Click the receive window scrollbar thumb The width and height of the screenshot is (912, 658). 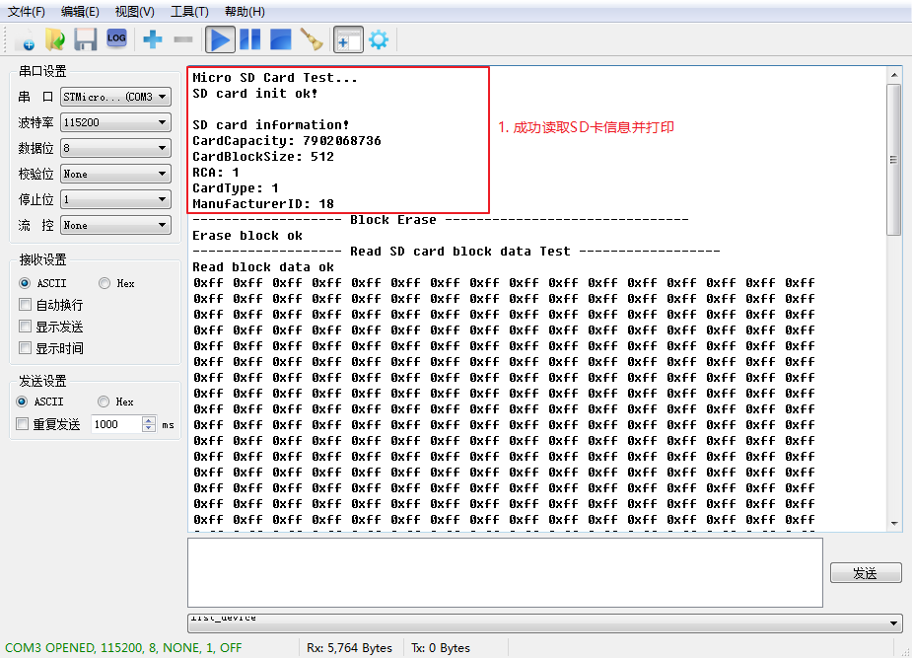[893, 160]
